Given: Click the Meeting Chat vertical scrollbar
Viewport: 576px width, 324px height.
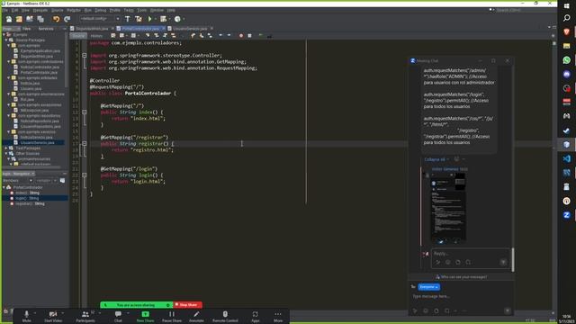Looking at the screenshot, I should (x=513, y=260).
